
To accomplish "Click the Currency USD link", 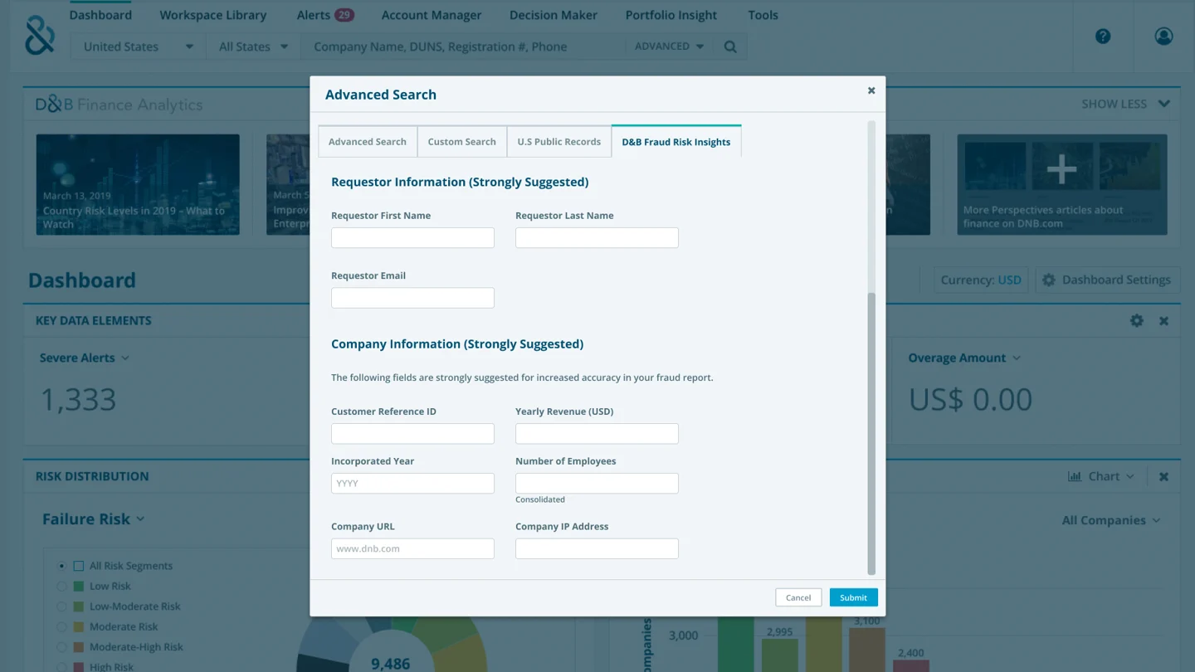I will click(981, 280).
